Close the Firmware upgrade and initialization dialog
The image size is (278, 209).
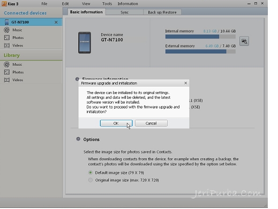click(185, 83)
